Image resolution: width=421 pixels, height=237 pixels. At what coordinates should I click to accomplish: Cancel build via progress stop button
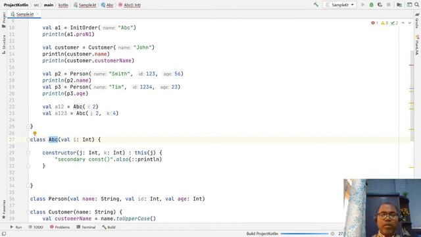point(332,234)
